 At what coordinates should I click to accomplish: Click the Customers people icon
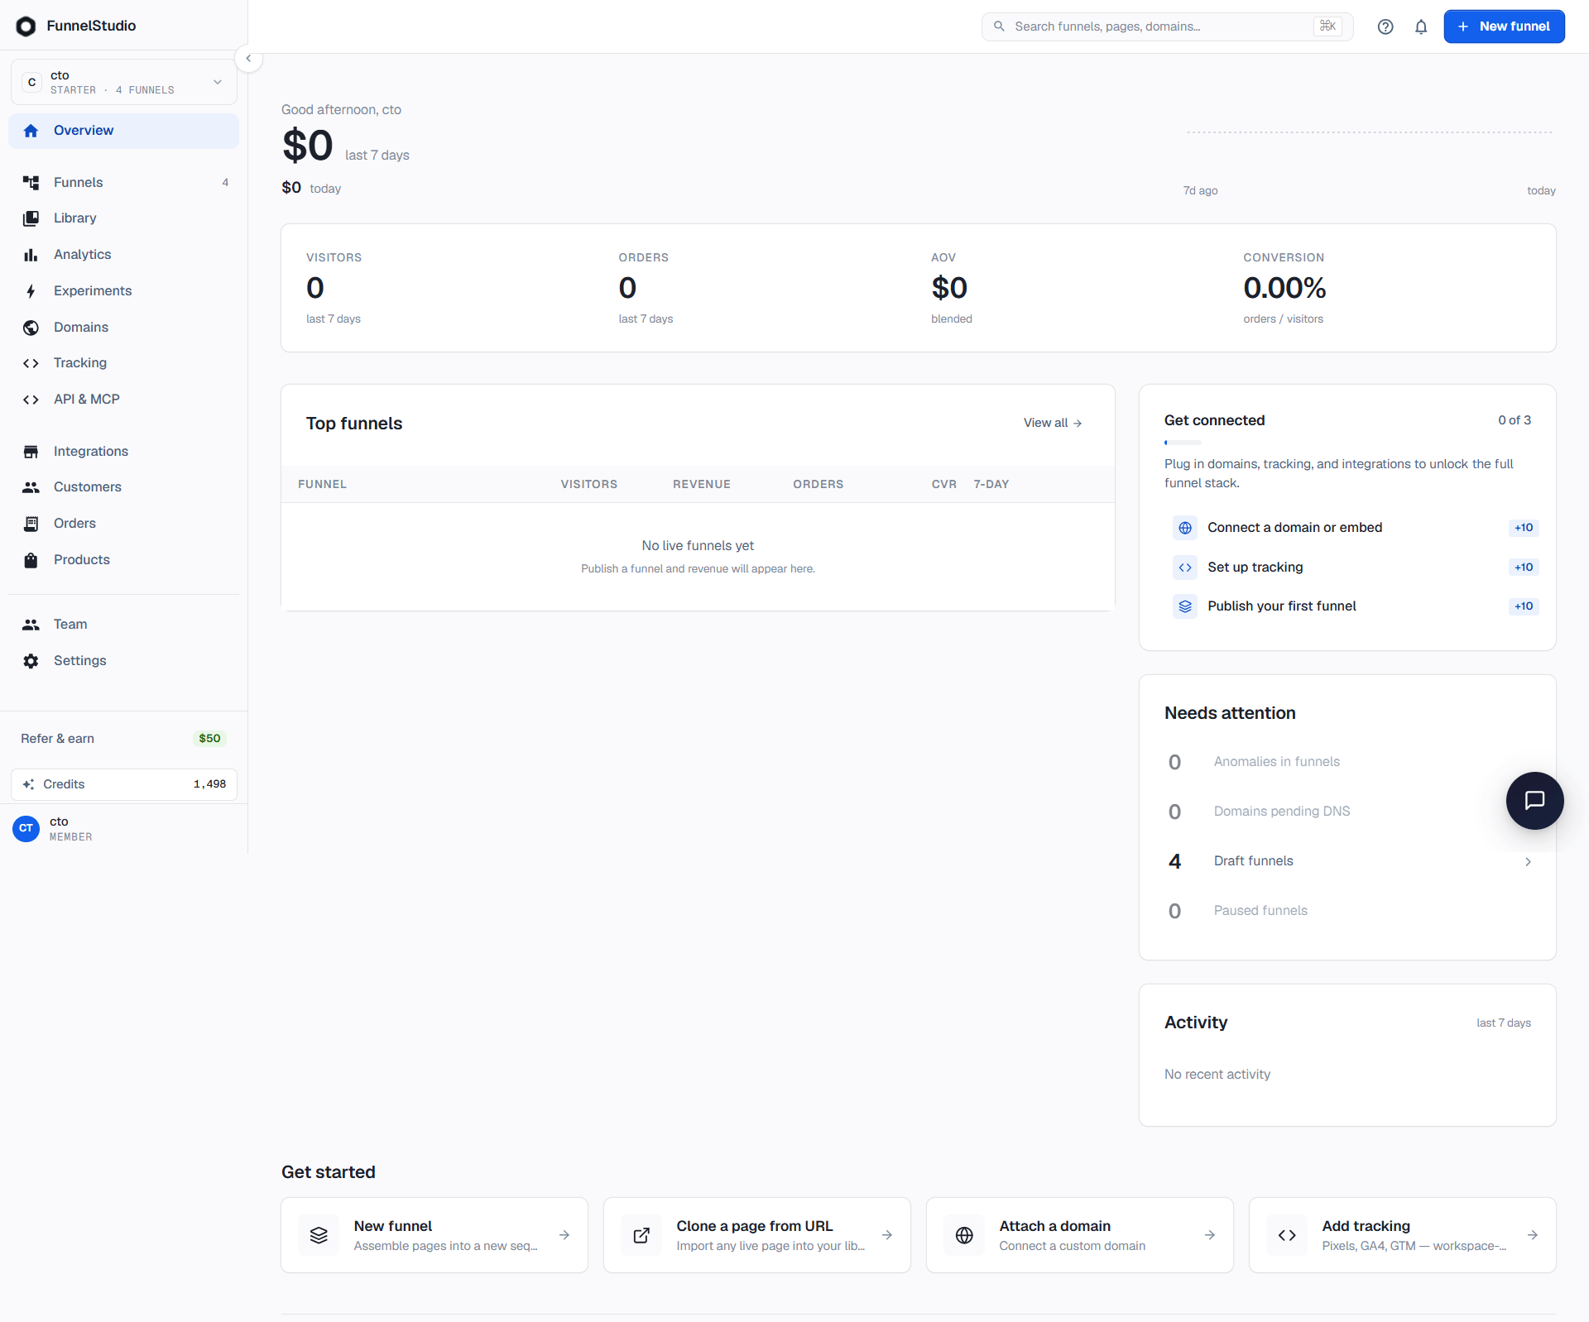[31, 487]
